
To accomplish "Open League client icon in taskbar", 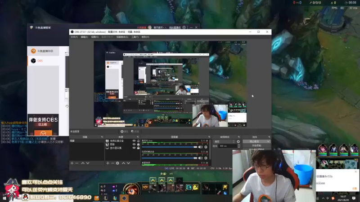I will [106, 198].
